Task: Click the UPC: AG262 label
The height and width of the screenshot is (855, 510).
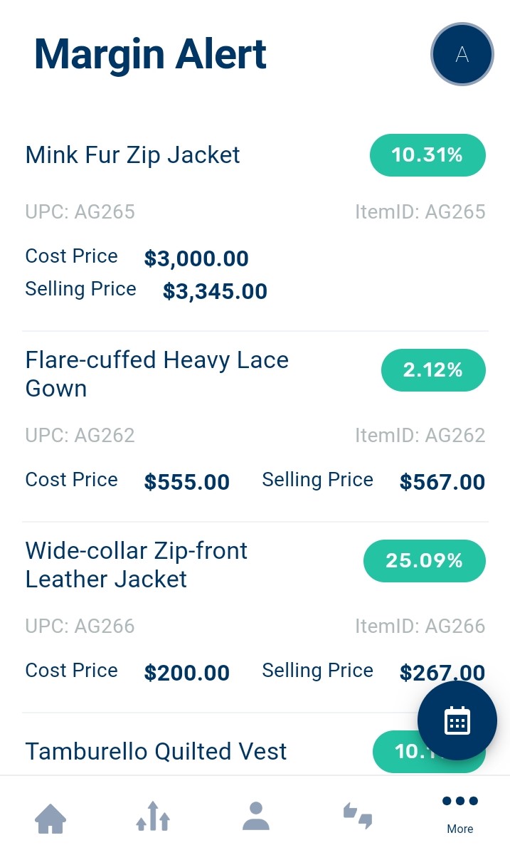Action: (80, 436)
